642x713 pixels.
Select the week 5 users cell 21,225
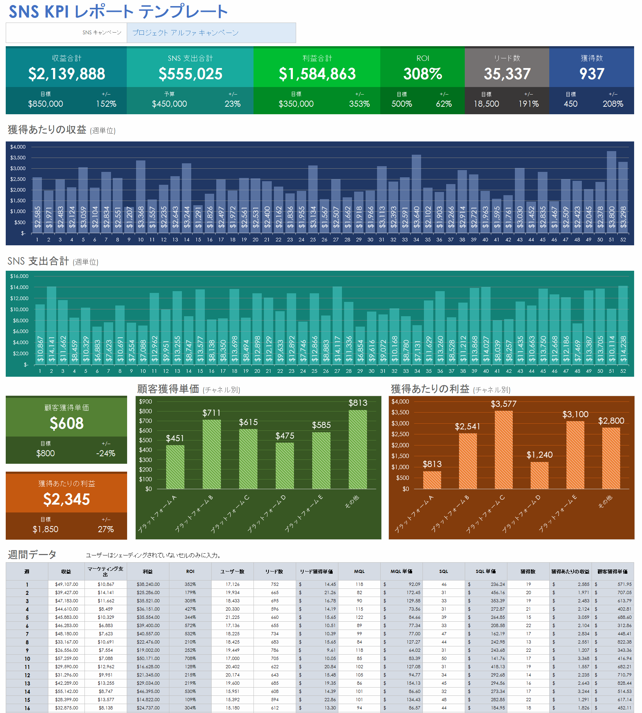click(x=232, y=617)
